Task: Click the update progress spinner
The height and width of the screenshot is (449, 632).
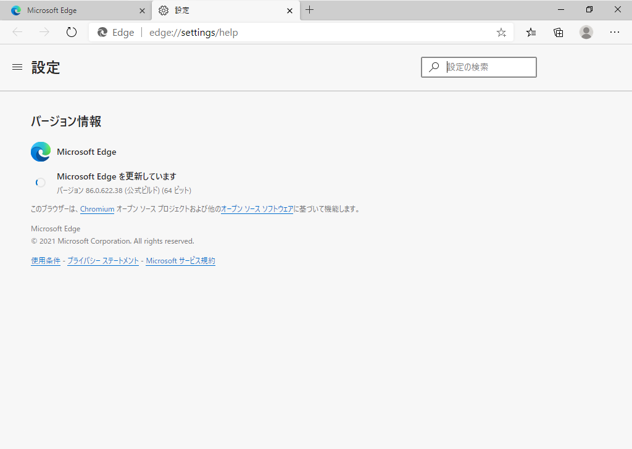Action: pyautogui.click(x=40, y=183)
